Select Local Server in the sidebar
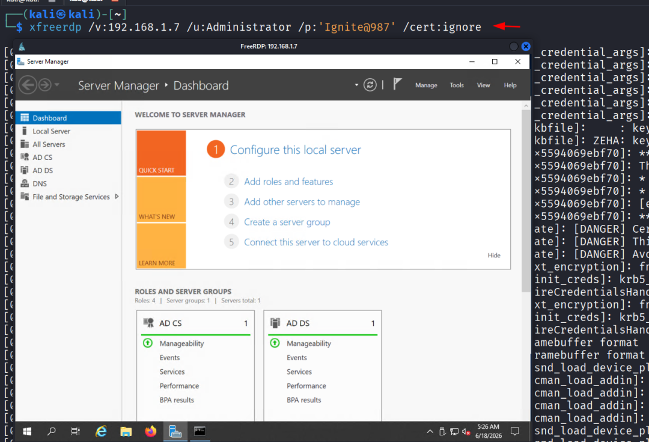Image resolution: width=649 pixels, height=442 pixels. [x=69, y=131]
